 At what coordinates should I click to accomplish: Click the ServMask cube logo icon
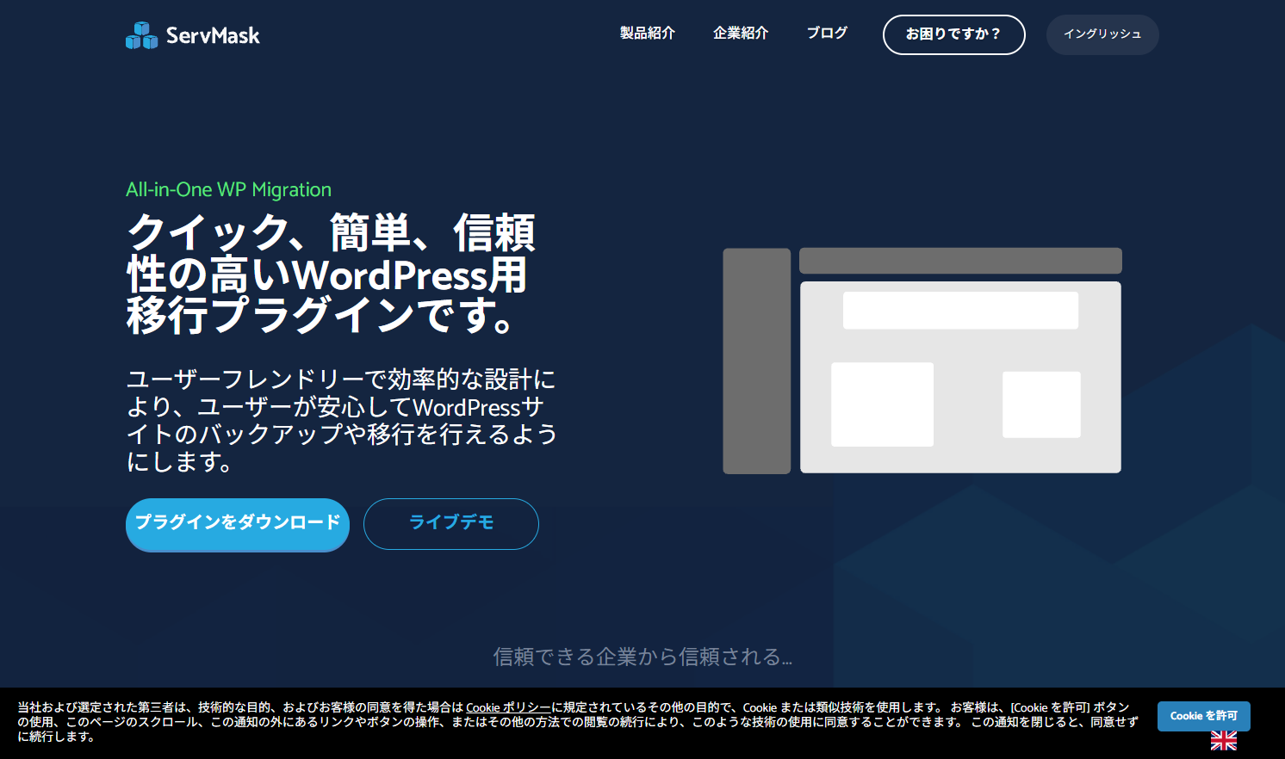(141, 35)
